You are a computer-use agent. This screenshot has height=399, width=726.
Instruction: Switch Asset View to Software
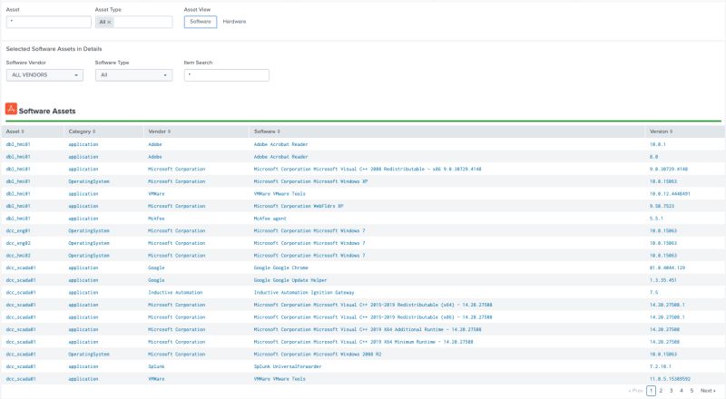pos(200,22)
